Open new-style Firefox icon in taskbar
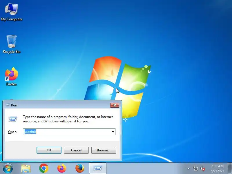Viewport: 232px width, 174px height. click(x=62, y=168)
